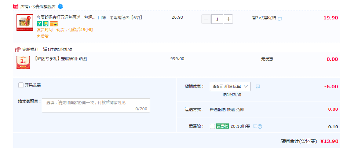Click the item subtotal 19.90
The height and width of the screenshot is (148, 343).
tap(331, 18)
